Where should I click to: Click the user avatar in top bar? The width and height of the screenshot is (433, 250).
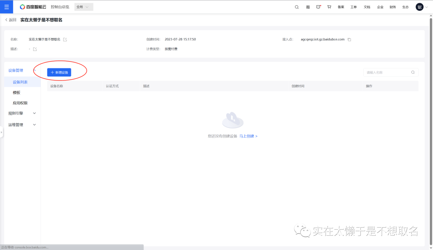[419, 7]
